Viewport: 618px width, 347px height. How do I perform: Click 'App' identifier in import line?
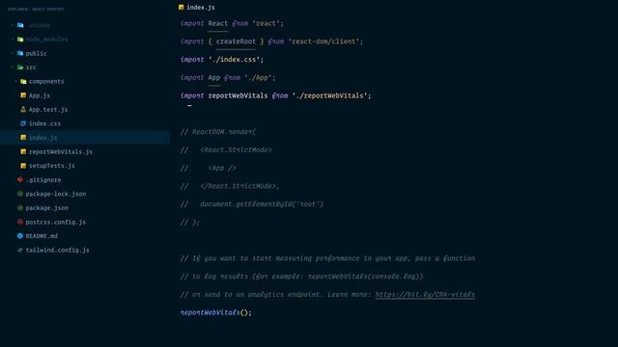(x=214, y=77)
